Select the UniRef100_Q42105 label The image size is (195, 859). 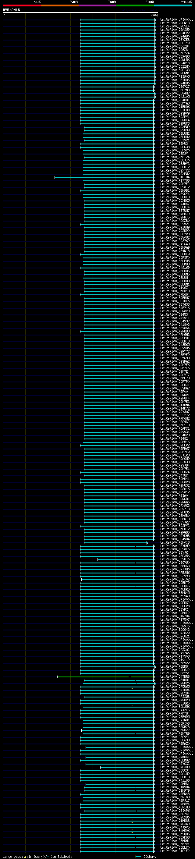coord(175,97)
